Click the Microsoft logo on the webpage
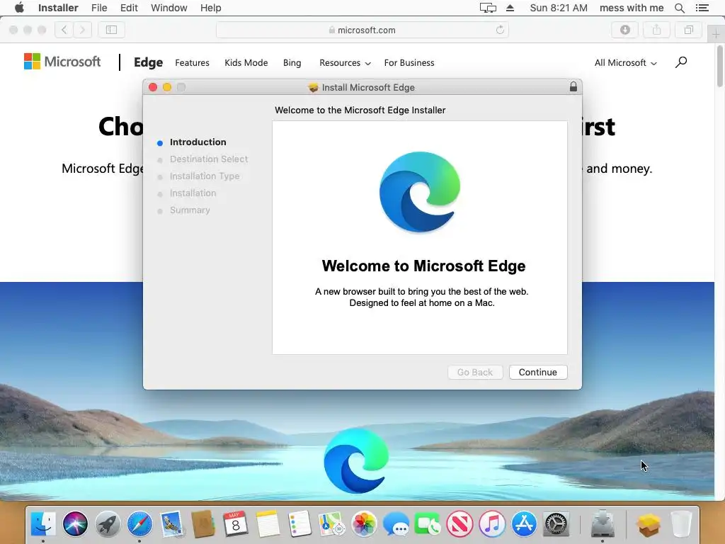 (62, 62)
